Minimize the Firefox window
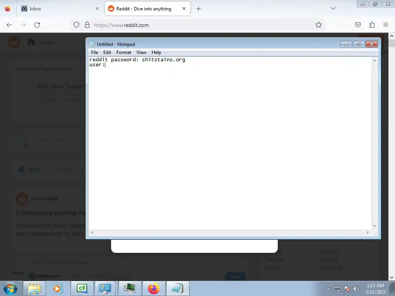This screenshot has height=296, width=395. [363, 4]
